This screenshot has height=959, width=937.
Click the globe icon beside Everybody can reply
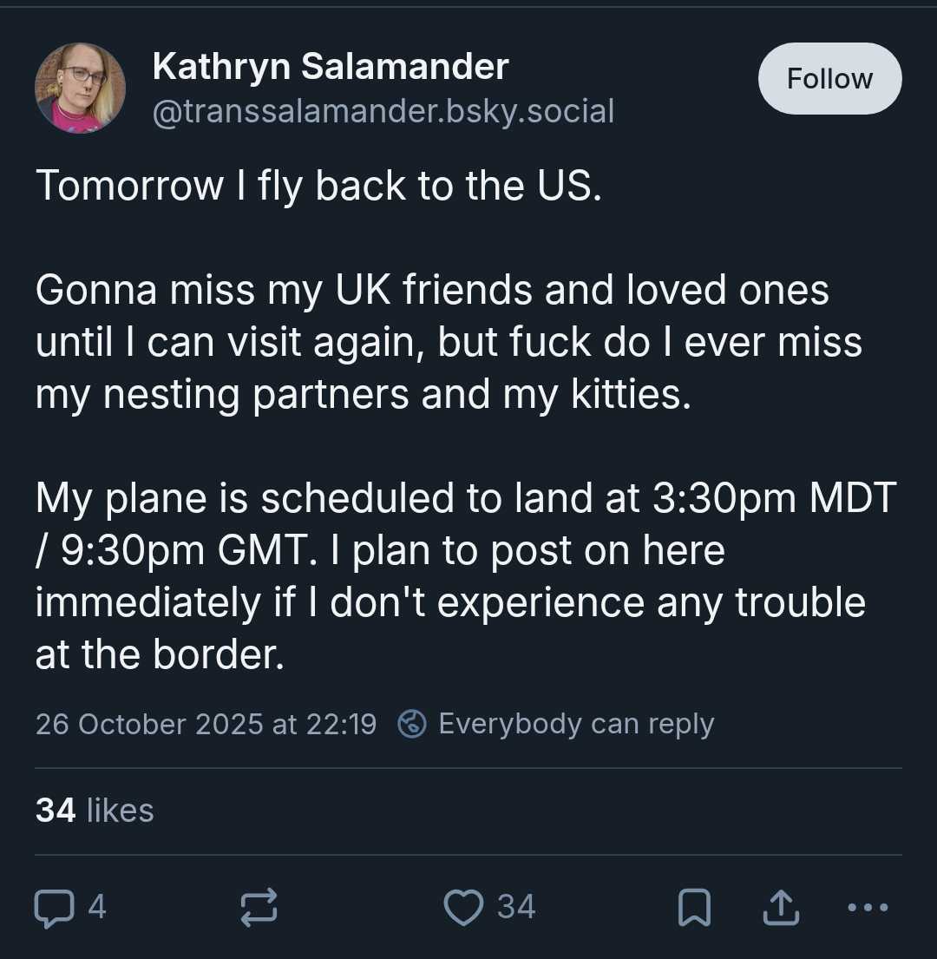pos(412,724)
